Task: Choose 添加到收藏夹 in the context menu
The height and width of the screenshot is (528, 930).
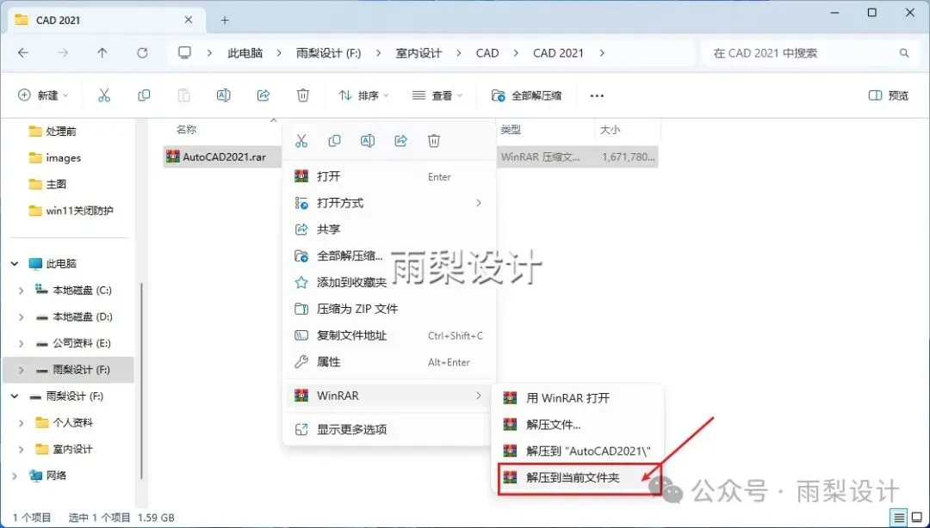Action: [x=389, y=283]
